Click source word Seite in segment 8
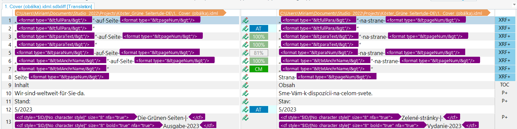Viewport: 517px width, 129px height. (21, 77)
